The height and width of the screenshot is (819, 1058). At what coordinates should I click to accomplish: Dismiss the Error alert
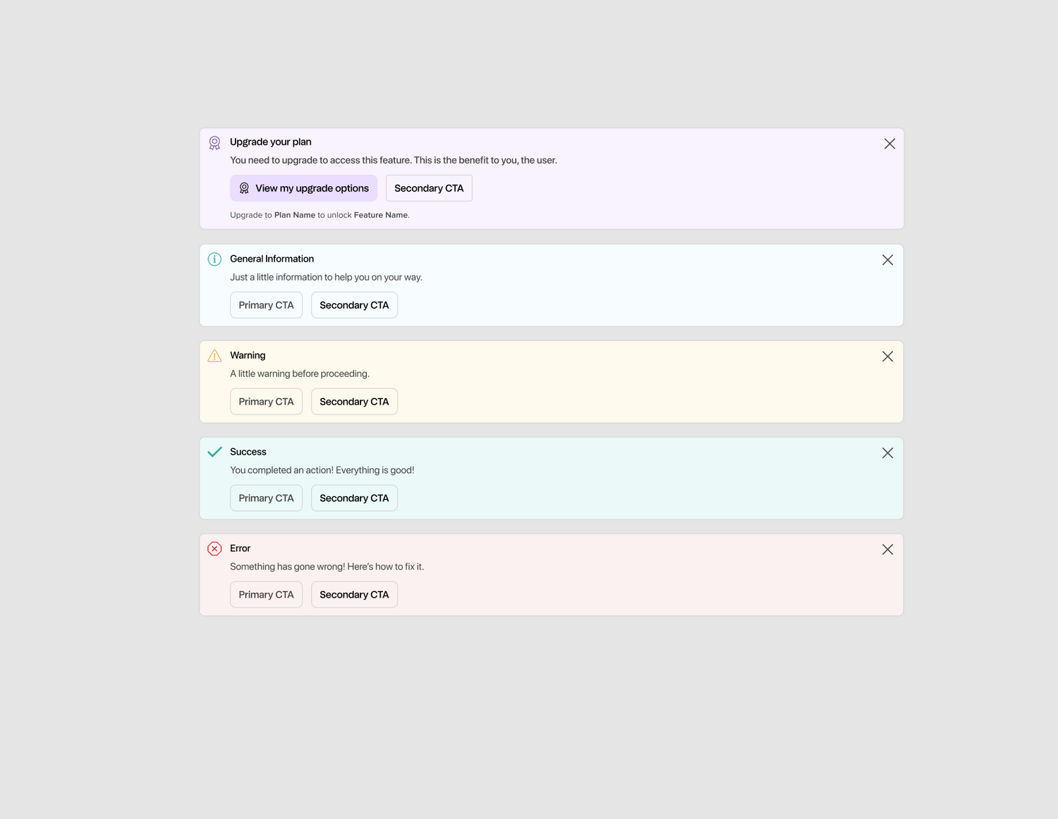[x=887, y=550]
